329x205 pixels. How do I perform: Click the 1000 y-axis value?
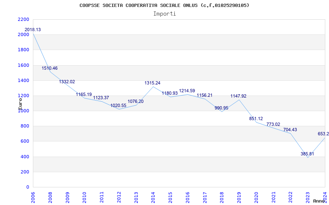pyautogui.click(x=23, y=111)
